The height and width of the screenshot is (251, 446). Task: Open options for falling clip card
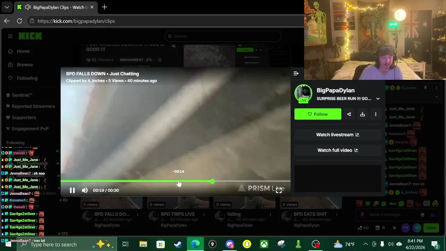click(x=270, y=214)
